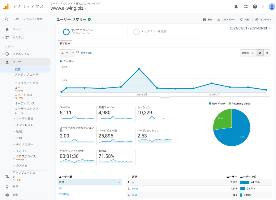Screen dimensions: 276x200
Task: Click the save report icon
Action: click(205, 20)
